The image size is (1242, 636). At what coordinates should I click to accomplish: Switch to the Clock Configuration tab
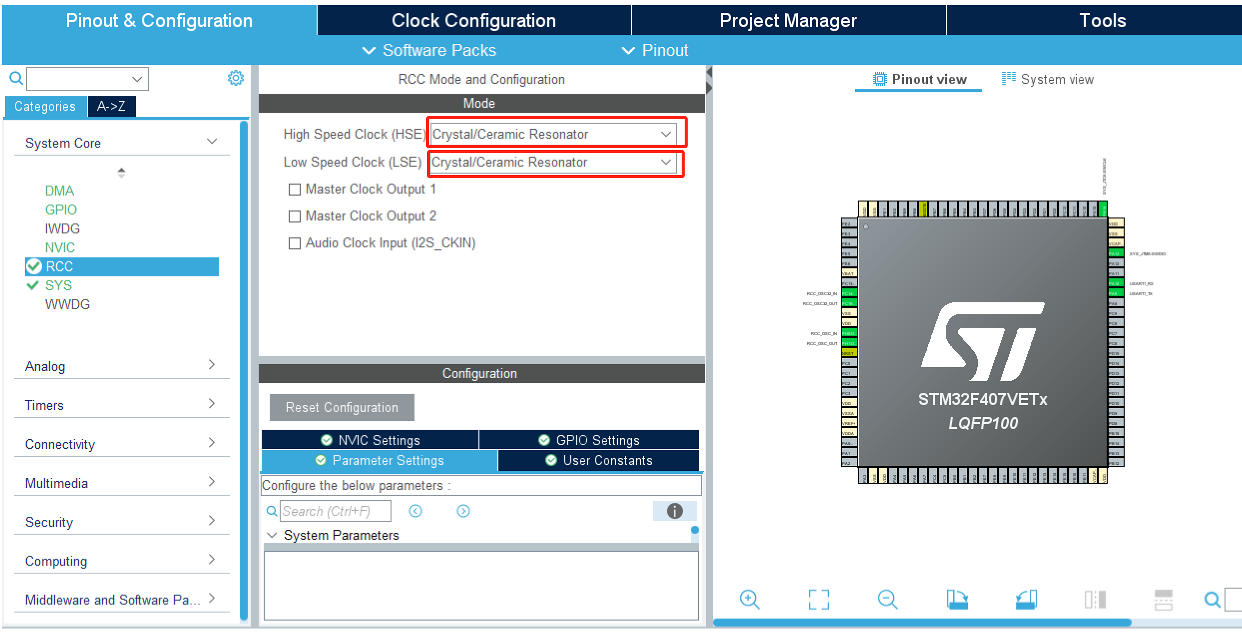tap(473, 20)
